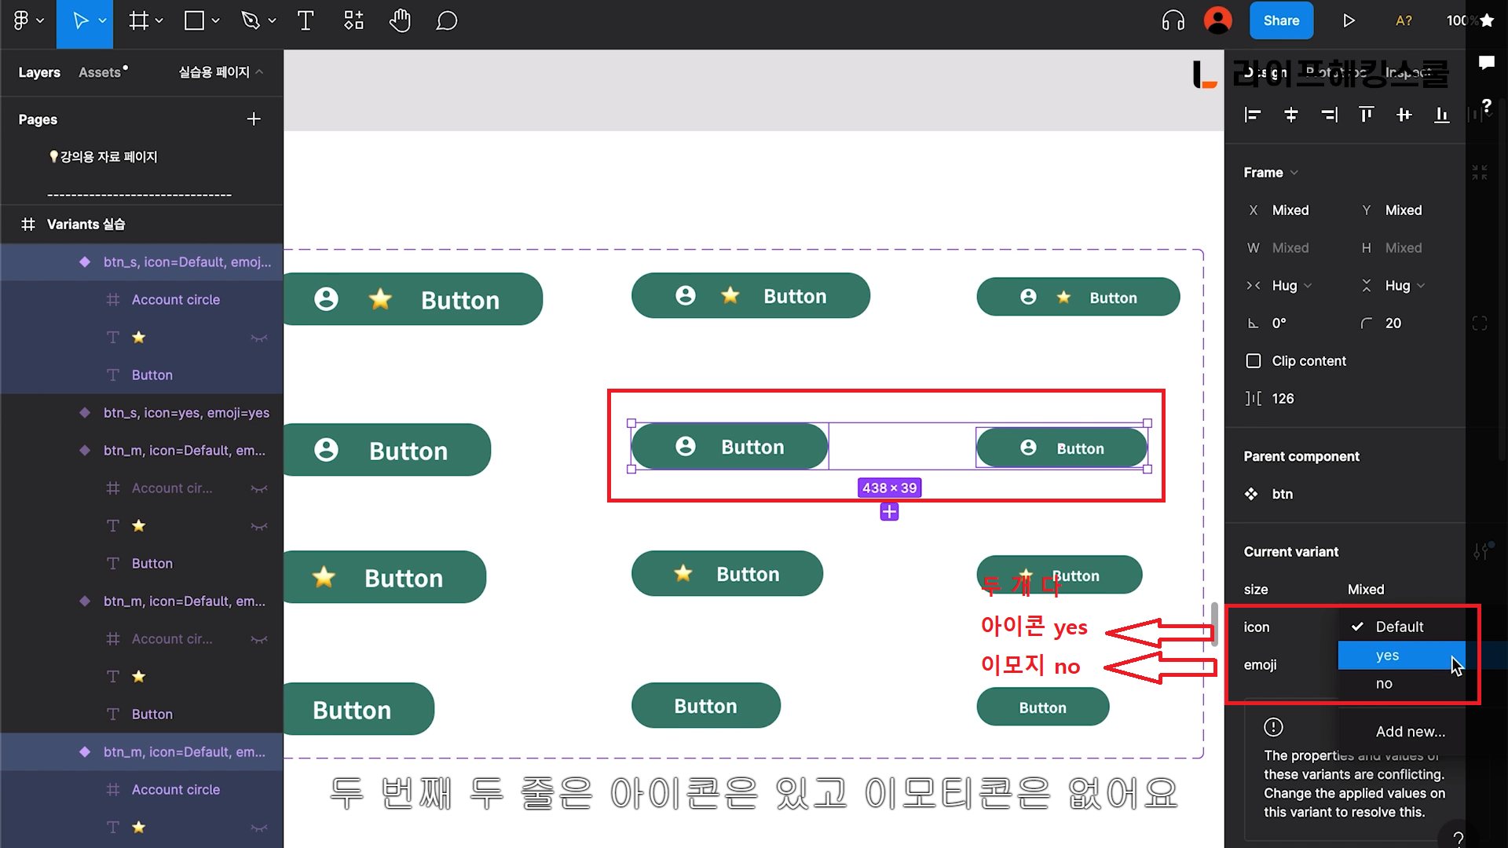
Task: Select the Text tool
Action: (x=306, y=21)
